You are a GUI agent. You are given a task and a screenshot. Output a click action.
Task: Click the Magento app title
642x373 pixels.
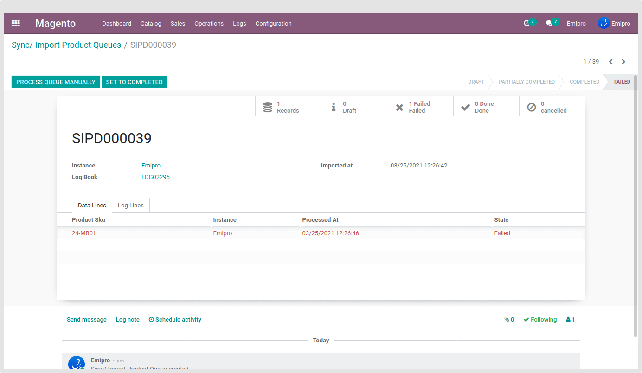55,23
